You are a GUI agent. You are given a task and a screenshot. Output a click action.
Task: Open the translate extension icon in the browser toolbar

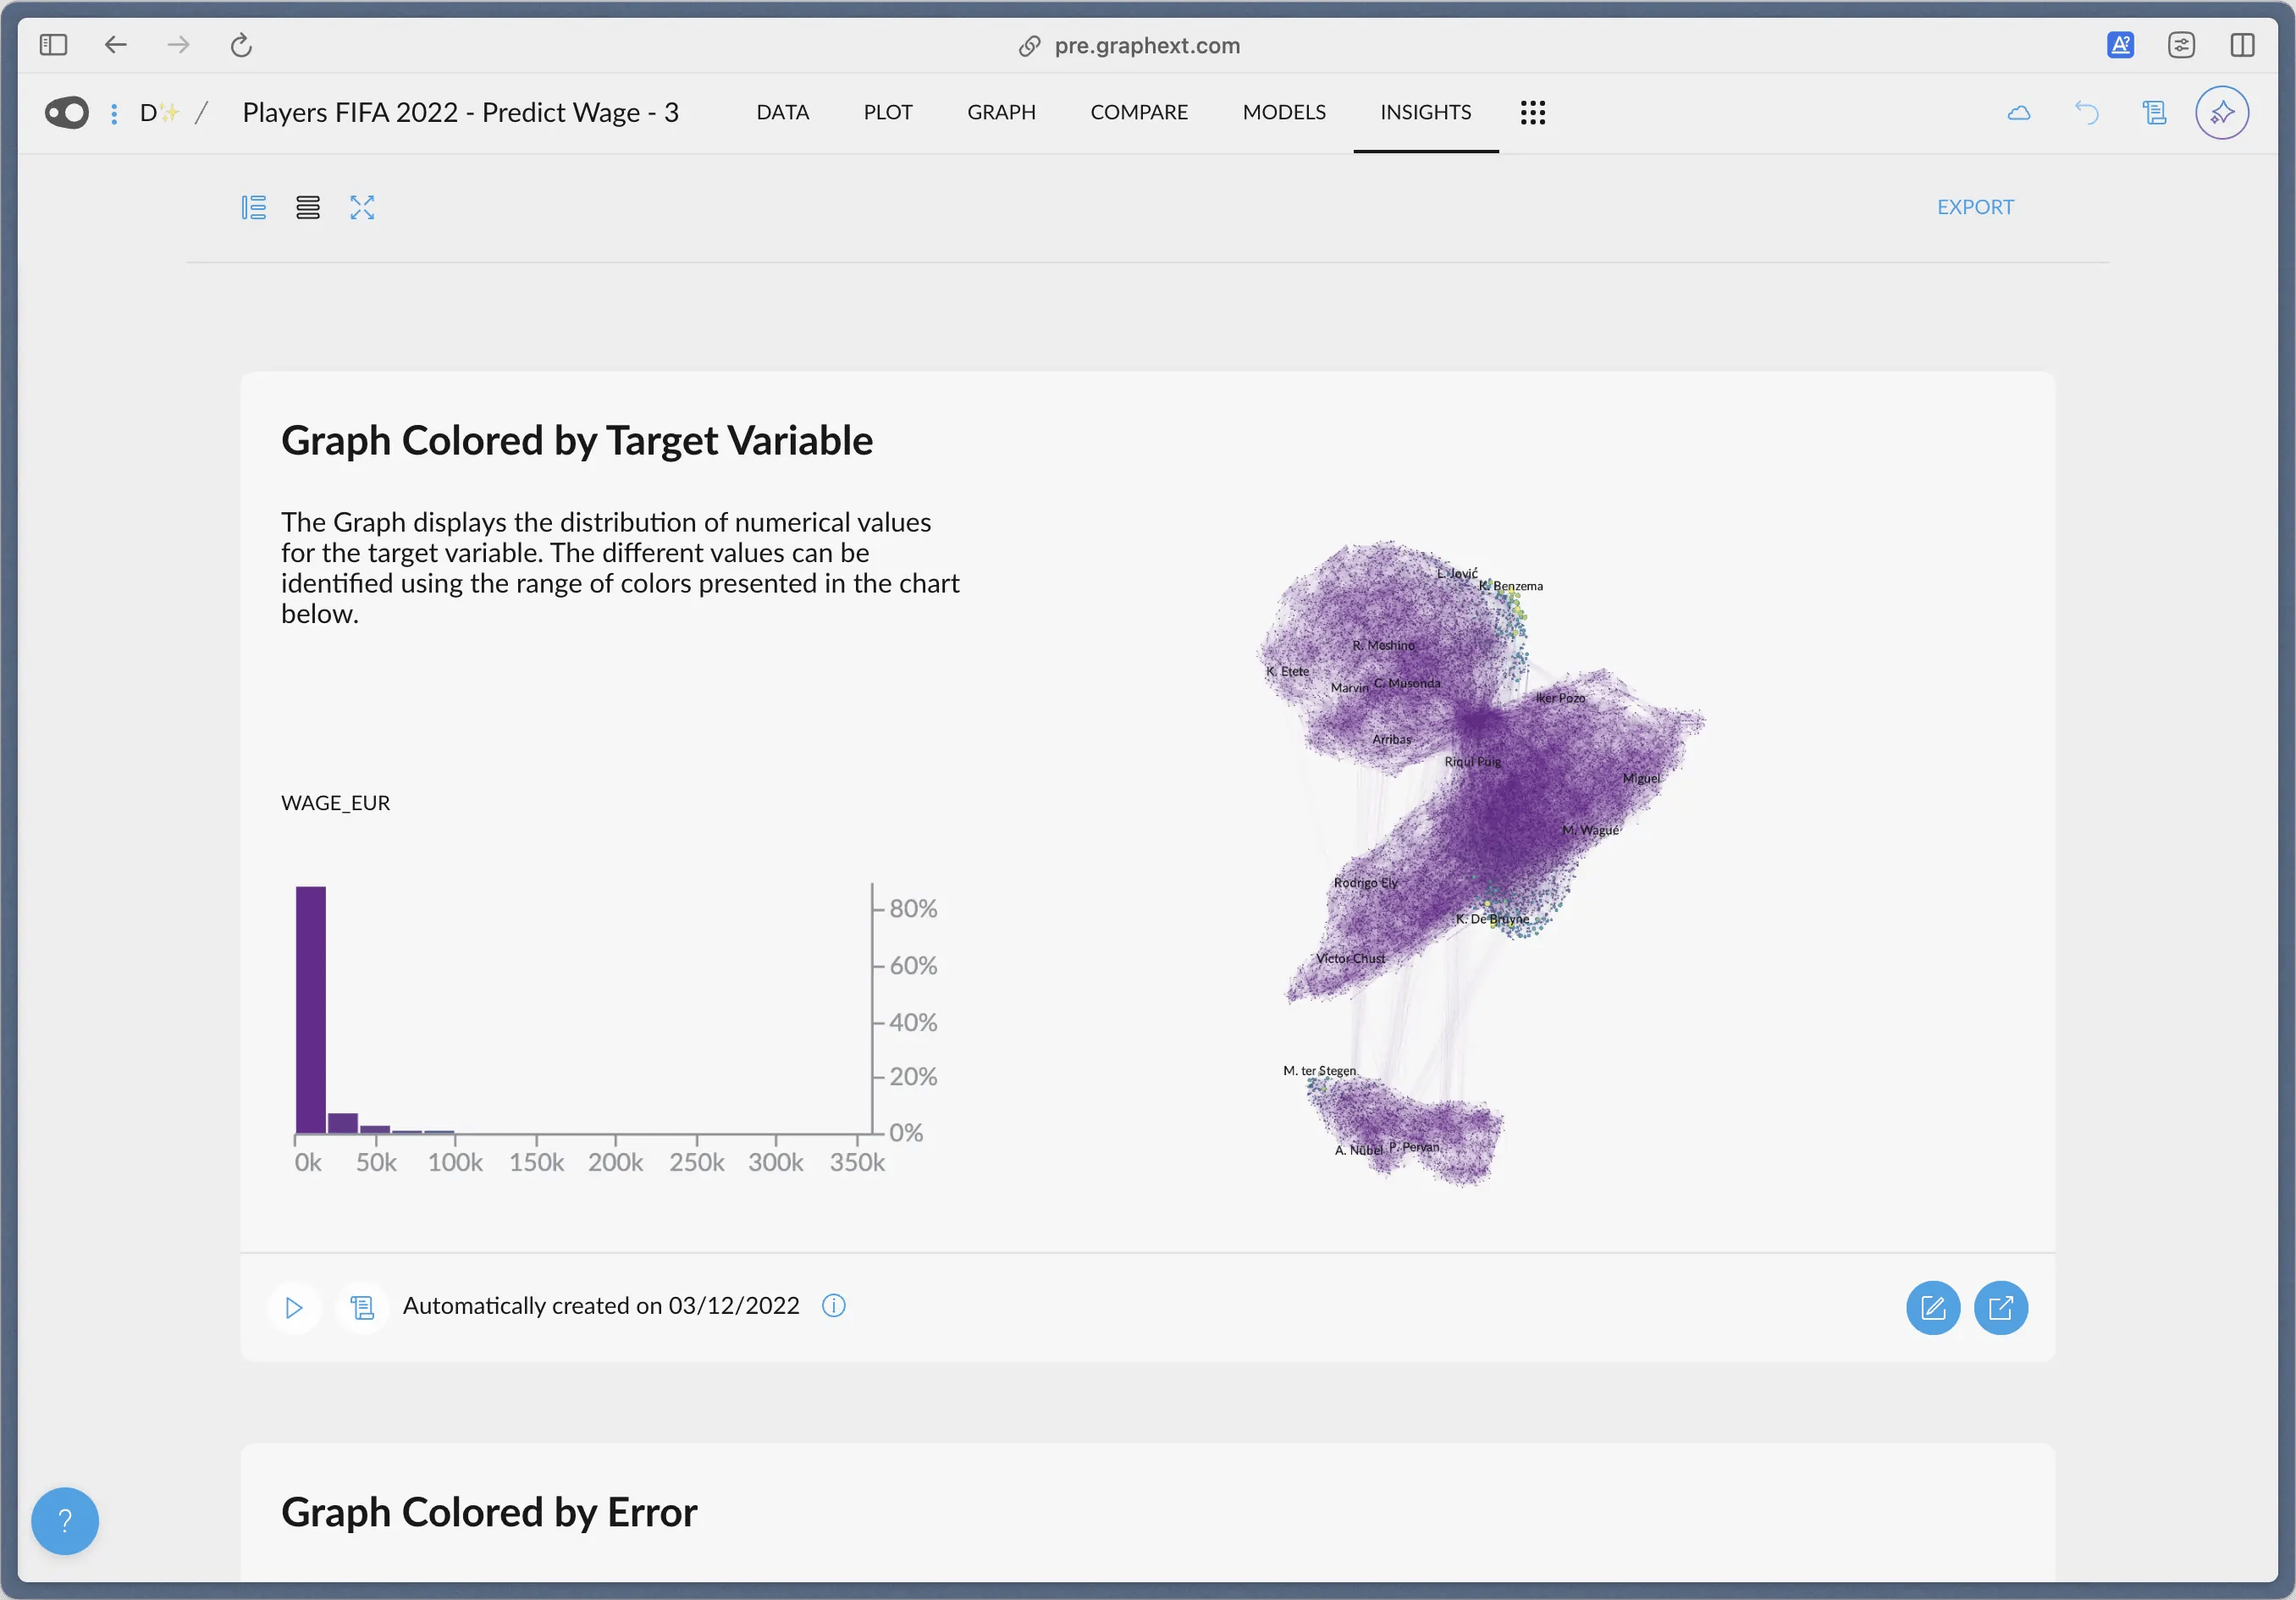tap(2120, 45)
